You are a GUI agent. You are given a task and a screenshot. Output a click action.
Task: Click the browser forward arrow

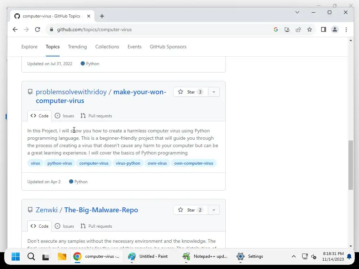click(26, 29)
